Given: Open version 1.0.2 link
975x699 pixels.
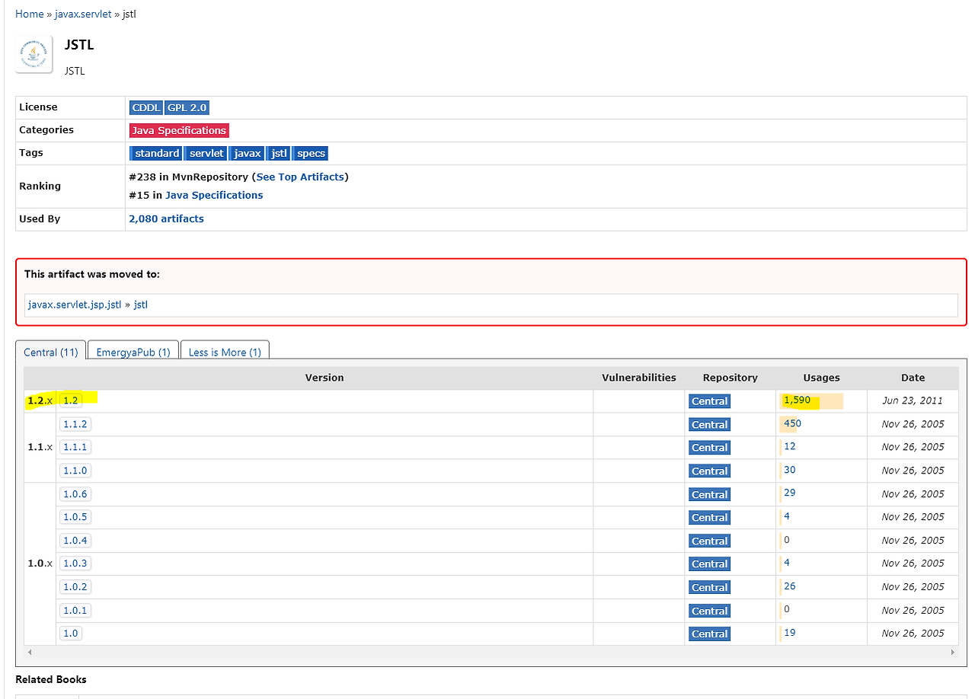Looking at the screenshot, I should 75,587.
